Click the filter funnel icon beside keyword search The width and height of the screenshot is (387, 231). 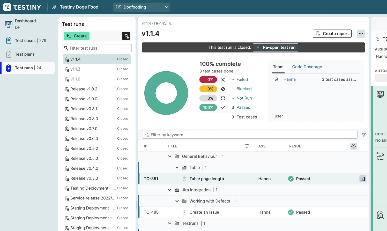click(363, 135)
